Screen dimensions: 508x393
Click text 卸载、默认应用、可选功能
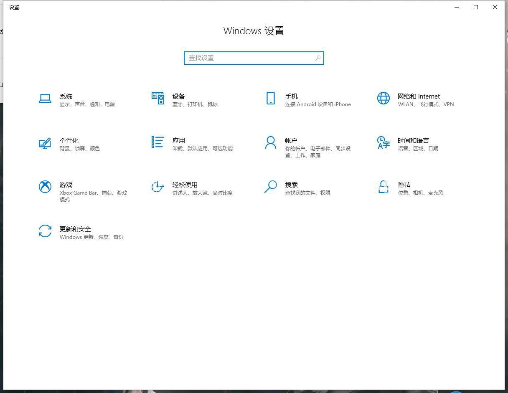(203, 149)
